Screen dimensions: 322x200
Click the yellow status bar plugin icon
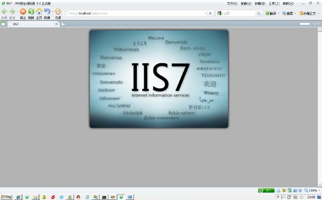(284, 190)
